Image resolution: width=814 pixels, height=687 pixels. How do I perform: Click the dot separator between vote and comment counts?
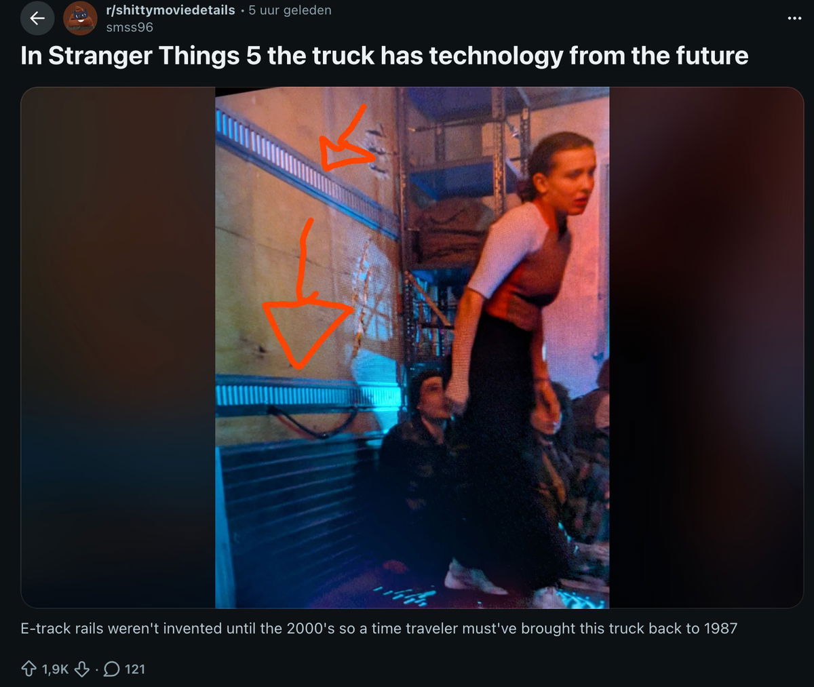tap(97, 669)
